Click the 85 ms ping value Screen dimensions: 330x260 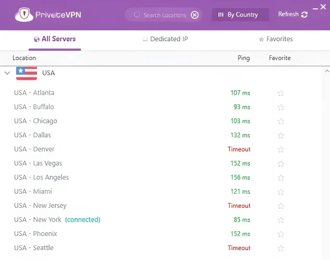click(242, 220)
